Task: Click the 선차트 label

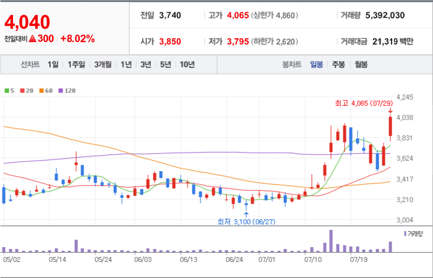Action: coord(30,65)
